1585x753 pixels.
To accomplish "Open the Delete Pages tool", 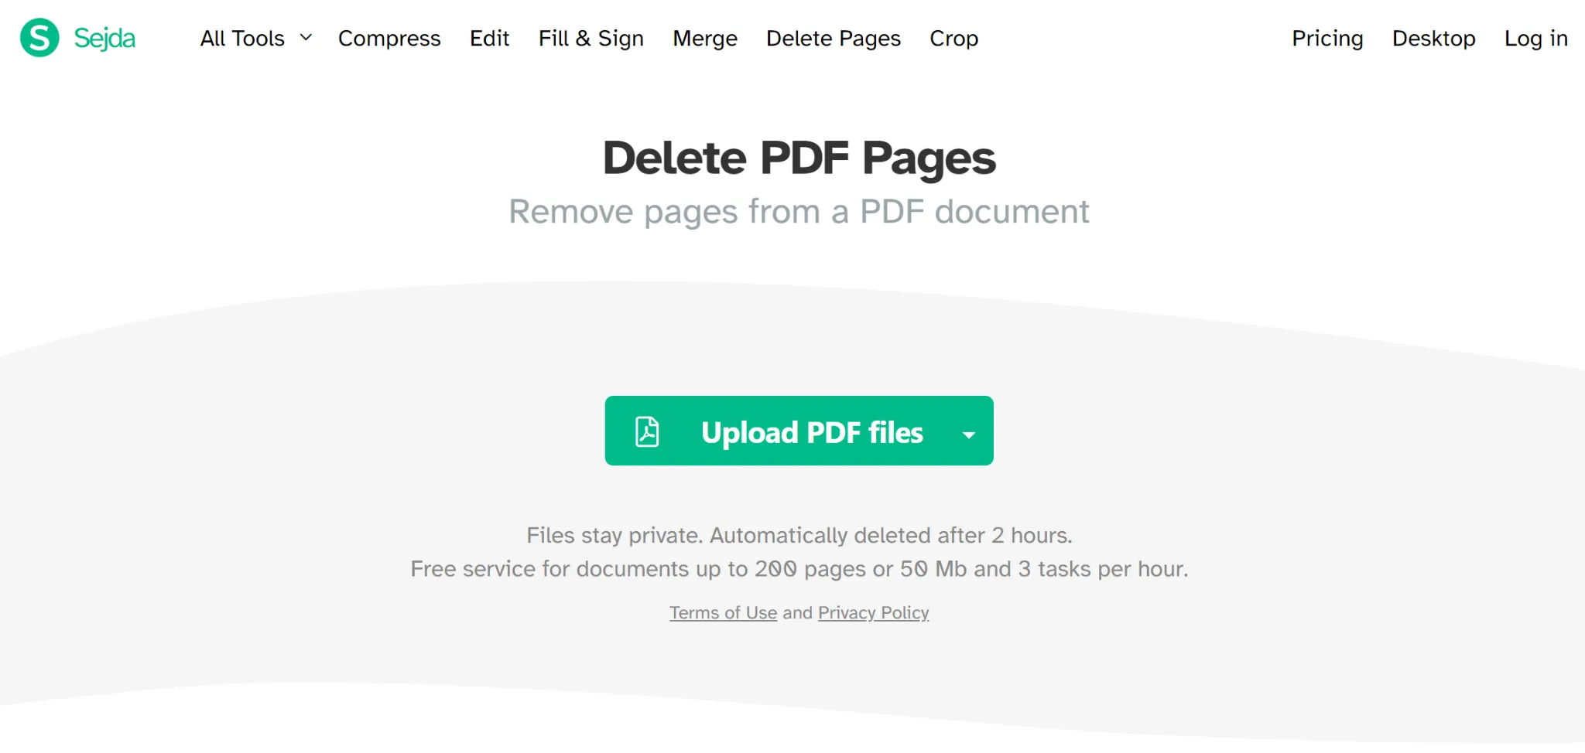I will pyautogui.click(x=834, y=39).
